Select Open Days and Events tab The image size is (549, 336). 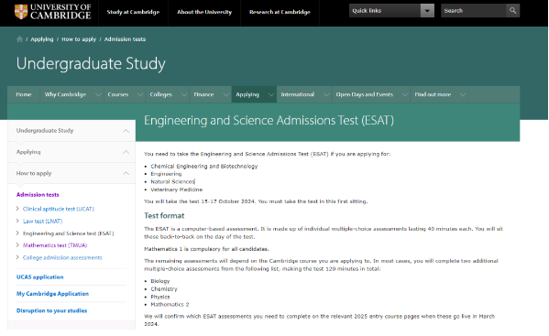(365, 94)
